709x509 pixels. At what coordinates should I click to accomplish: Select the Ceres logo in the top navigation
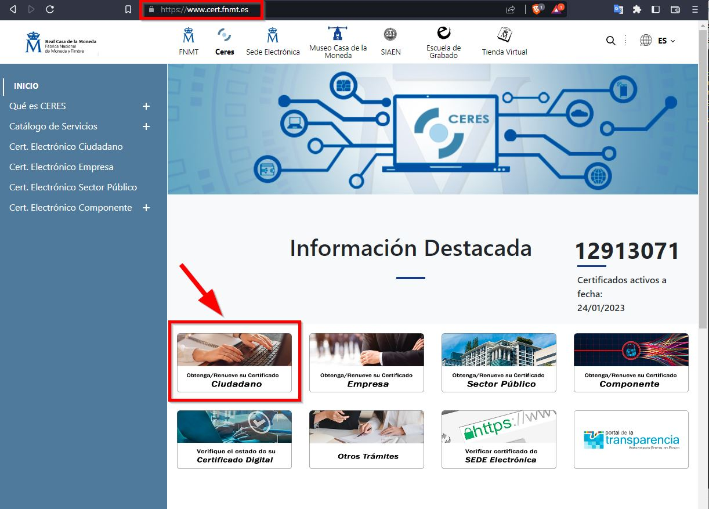tap(225, 40)
